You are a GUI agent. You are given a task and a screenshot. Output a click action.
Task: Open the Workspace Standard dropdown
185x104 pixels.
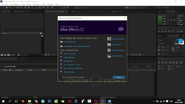[148, 8]
